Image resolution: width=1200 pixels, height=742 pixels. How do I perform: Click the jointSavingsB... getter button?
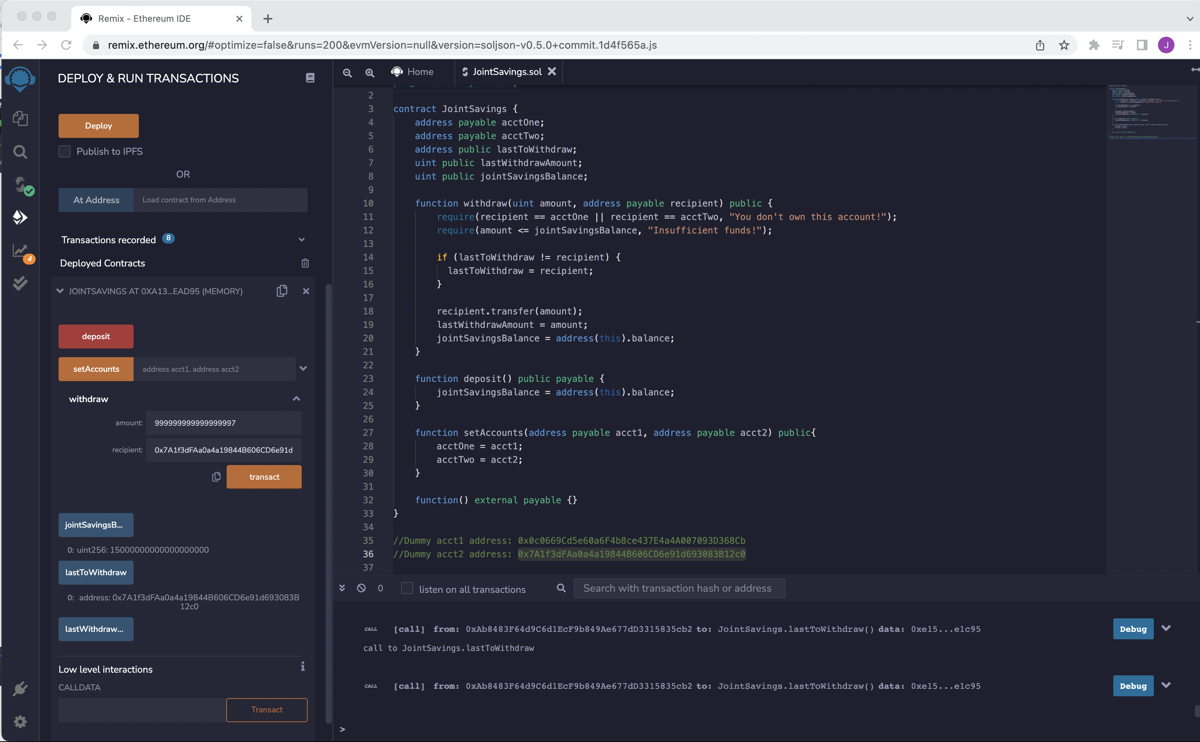click(96, 525)
